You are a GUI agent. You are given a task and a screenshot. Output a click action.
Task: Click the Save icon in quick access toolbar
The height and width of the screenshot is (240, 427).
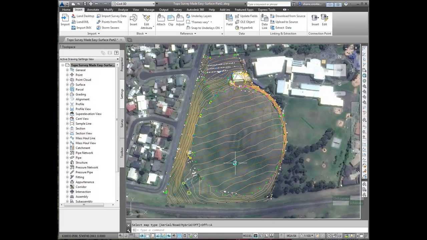point(85,4)
